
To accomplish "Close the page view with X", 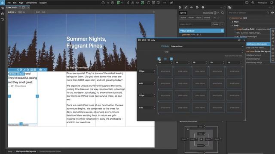I will (x=154, y=12).
